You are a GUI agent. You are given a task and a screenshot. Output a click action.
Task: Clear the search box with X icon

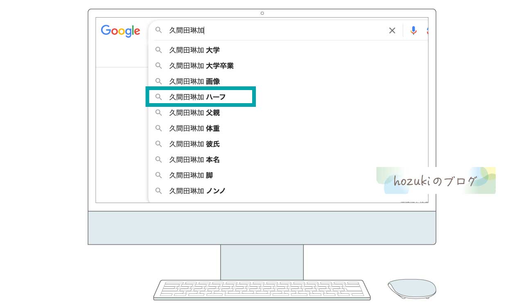pos(392,30)
